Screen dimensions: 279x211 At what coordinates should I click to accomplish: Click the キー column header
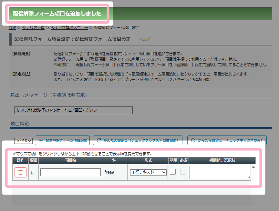(x=115, y=160)
